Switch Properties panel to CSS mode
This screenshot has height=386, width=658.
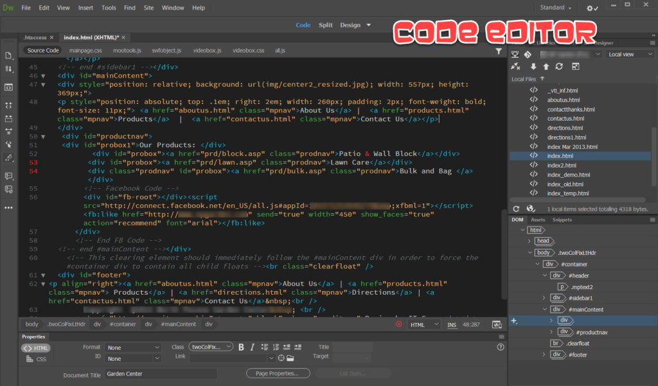coord(36,359)
